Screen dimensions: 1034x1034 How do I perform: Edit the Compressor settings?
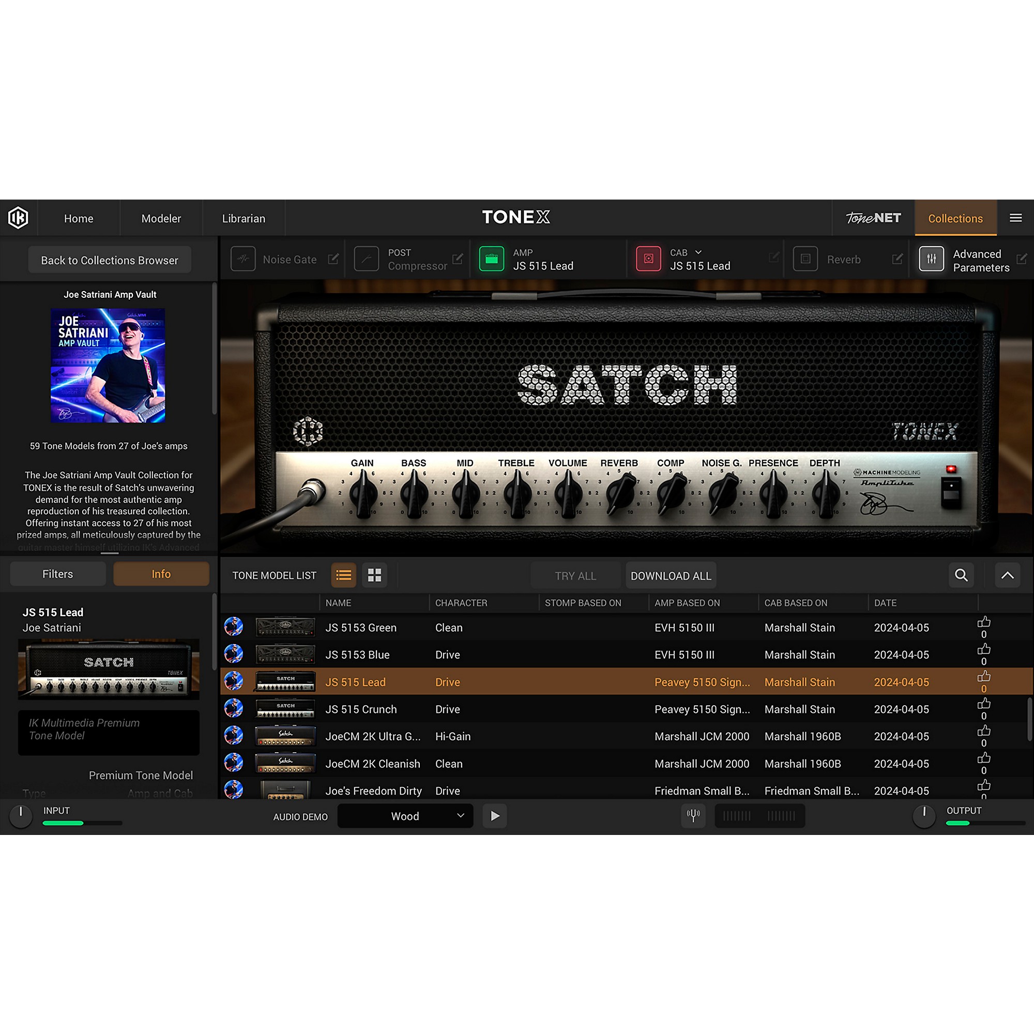(458, 259)
